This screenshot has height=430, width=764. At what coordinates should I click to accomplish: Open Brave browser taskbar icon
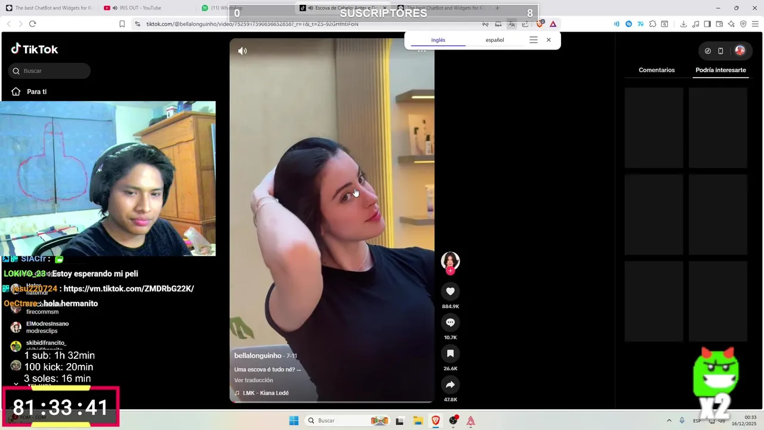click(x=436, y=420)
